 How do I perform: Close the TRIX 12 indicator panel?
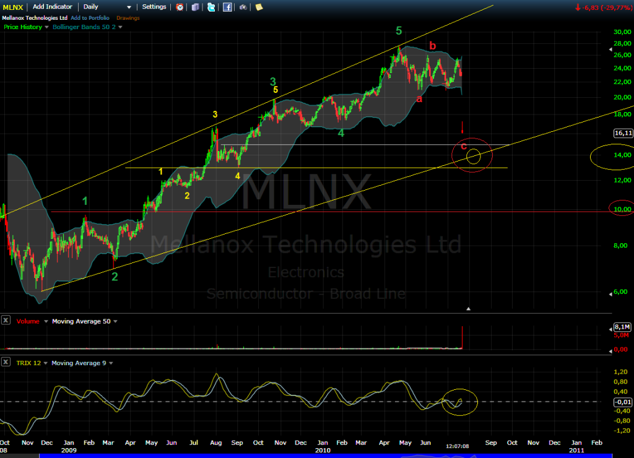coord(6,362)
